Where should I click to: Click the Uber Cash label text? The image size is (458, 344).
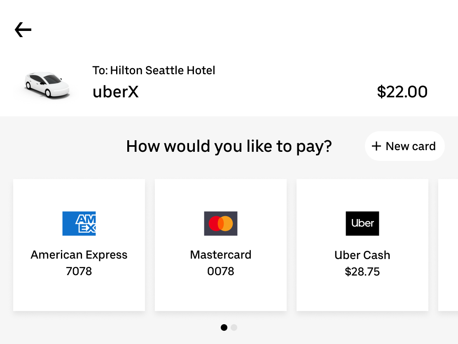pyautogui.click(x=362, y=255)
